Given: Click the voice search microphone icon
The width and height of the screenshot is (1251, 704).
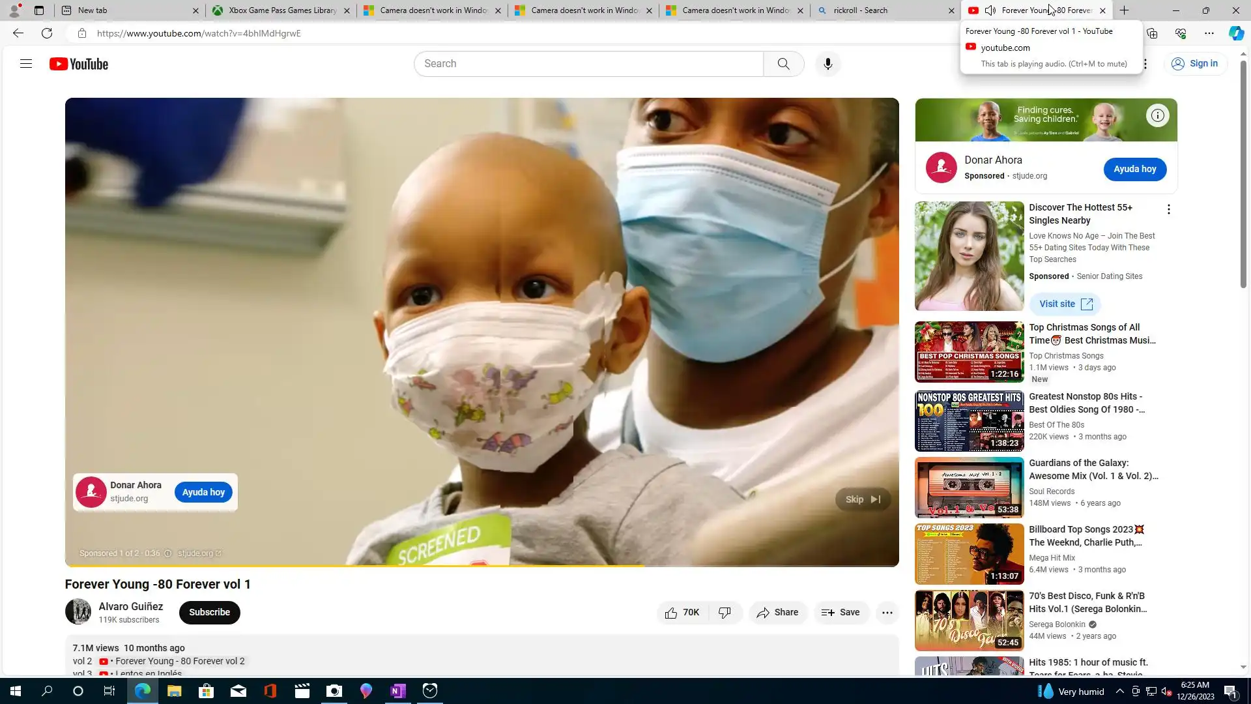Looking at the screenshot, I should [x=827, y=64].
